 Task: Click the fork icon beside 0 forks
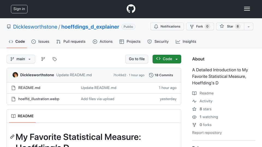coord(194,125)
